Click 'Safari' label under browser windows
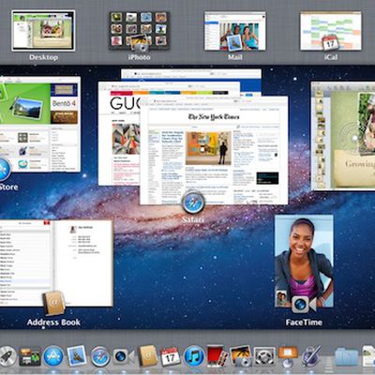 point(193,219)
